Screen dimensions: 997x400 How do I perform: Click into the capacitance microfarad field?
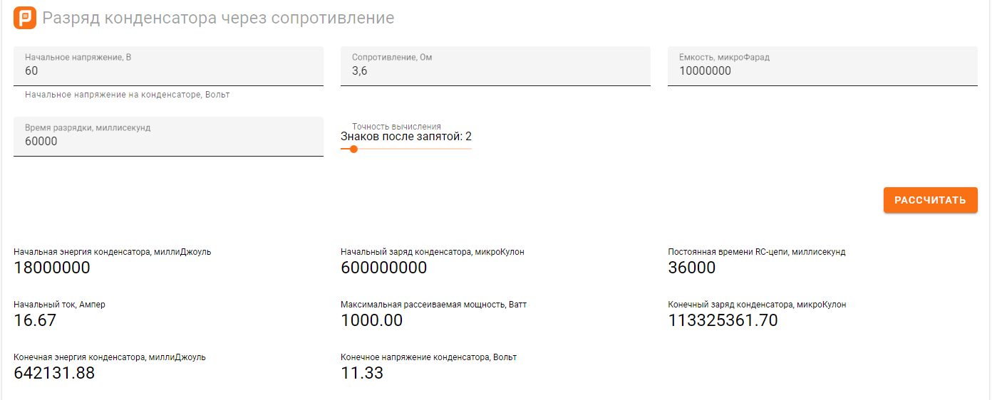(x=822, y=70)
